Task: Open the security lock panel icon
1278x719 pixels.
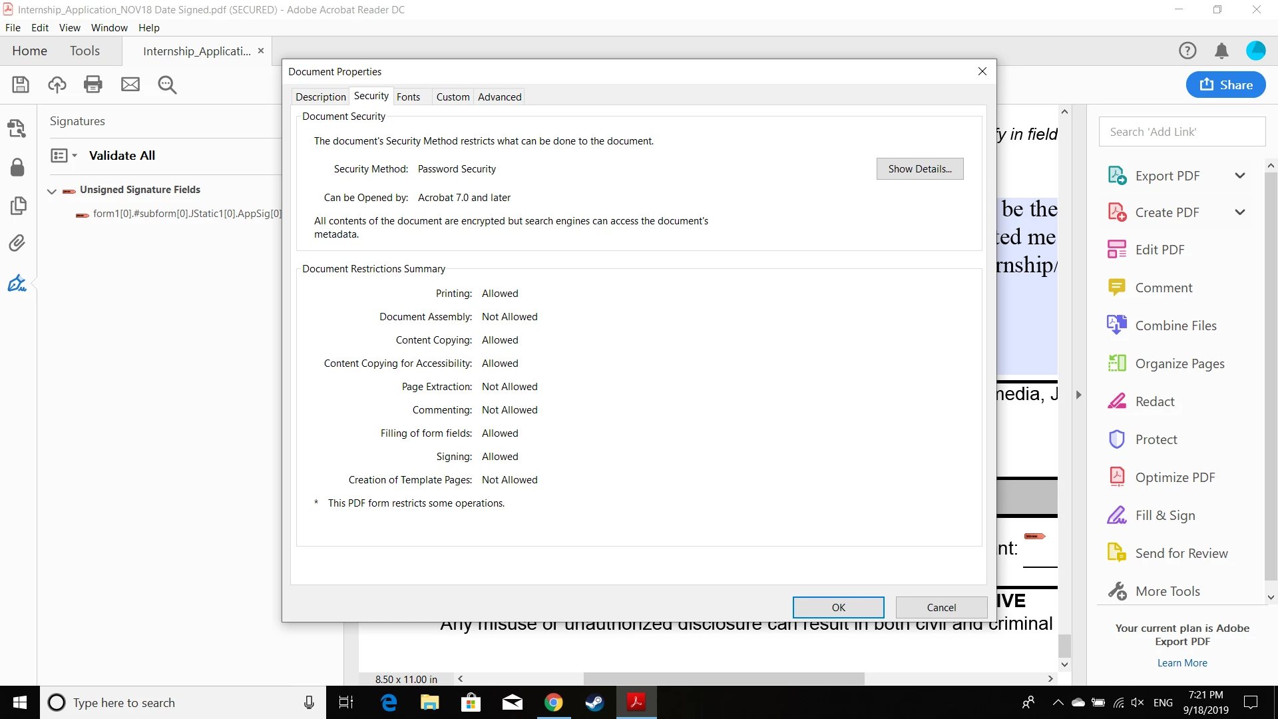Action: click(x=17, y=167)
